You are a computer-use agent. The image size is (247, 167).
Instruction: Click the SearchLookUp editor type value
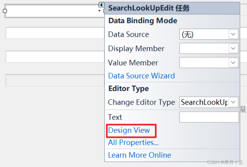click(x=204, y=102)
